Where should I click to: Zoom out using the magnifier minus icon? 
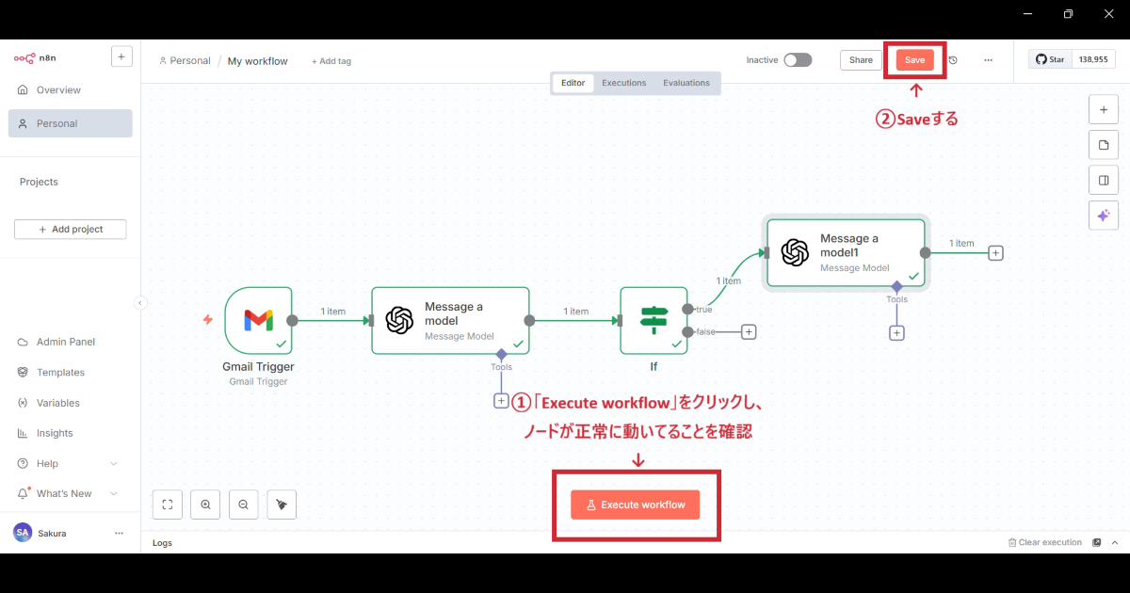click(x=243, y=504)
